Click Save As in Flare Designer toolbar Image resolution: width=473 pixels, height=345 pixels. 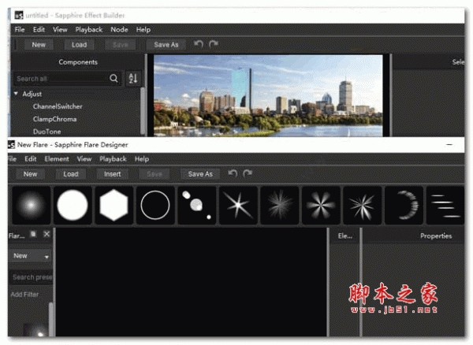[200, 174]
